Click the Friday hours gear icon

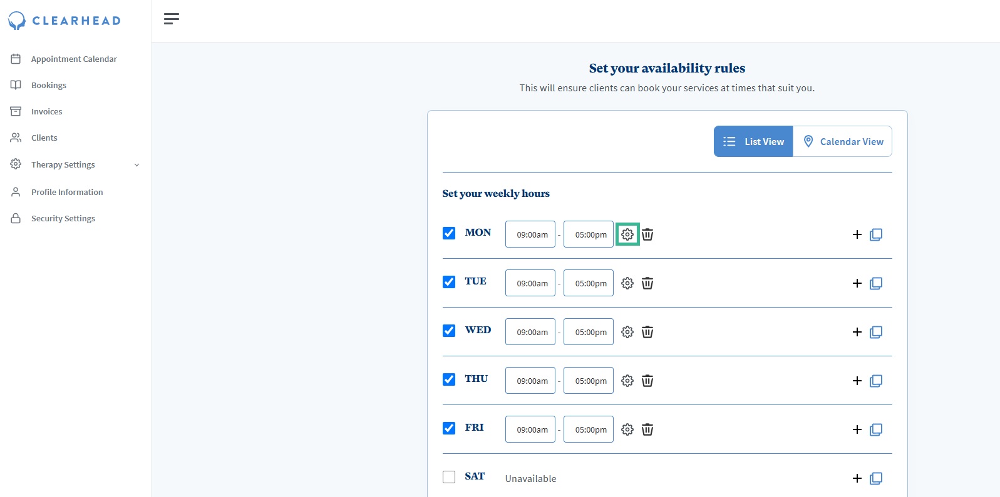(627, 429)
